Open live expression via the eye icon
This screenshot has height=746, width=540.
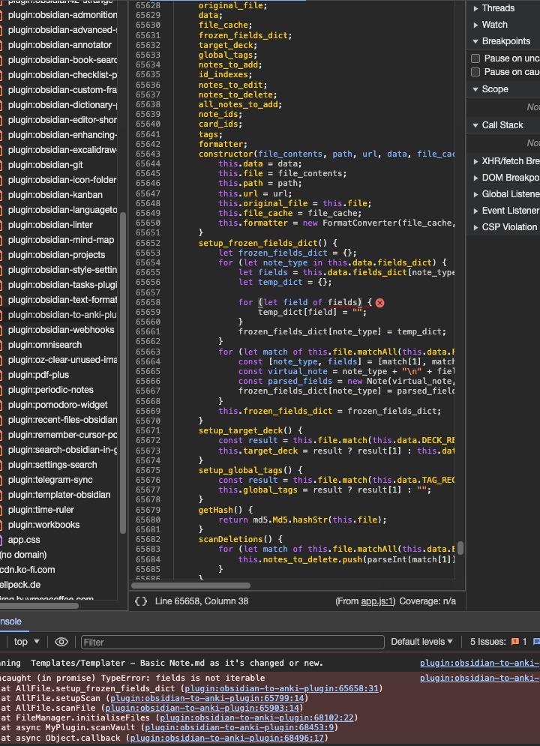pos(61,642)
